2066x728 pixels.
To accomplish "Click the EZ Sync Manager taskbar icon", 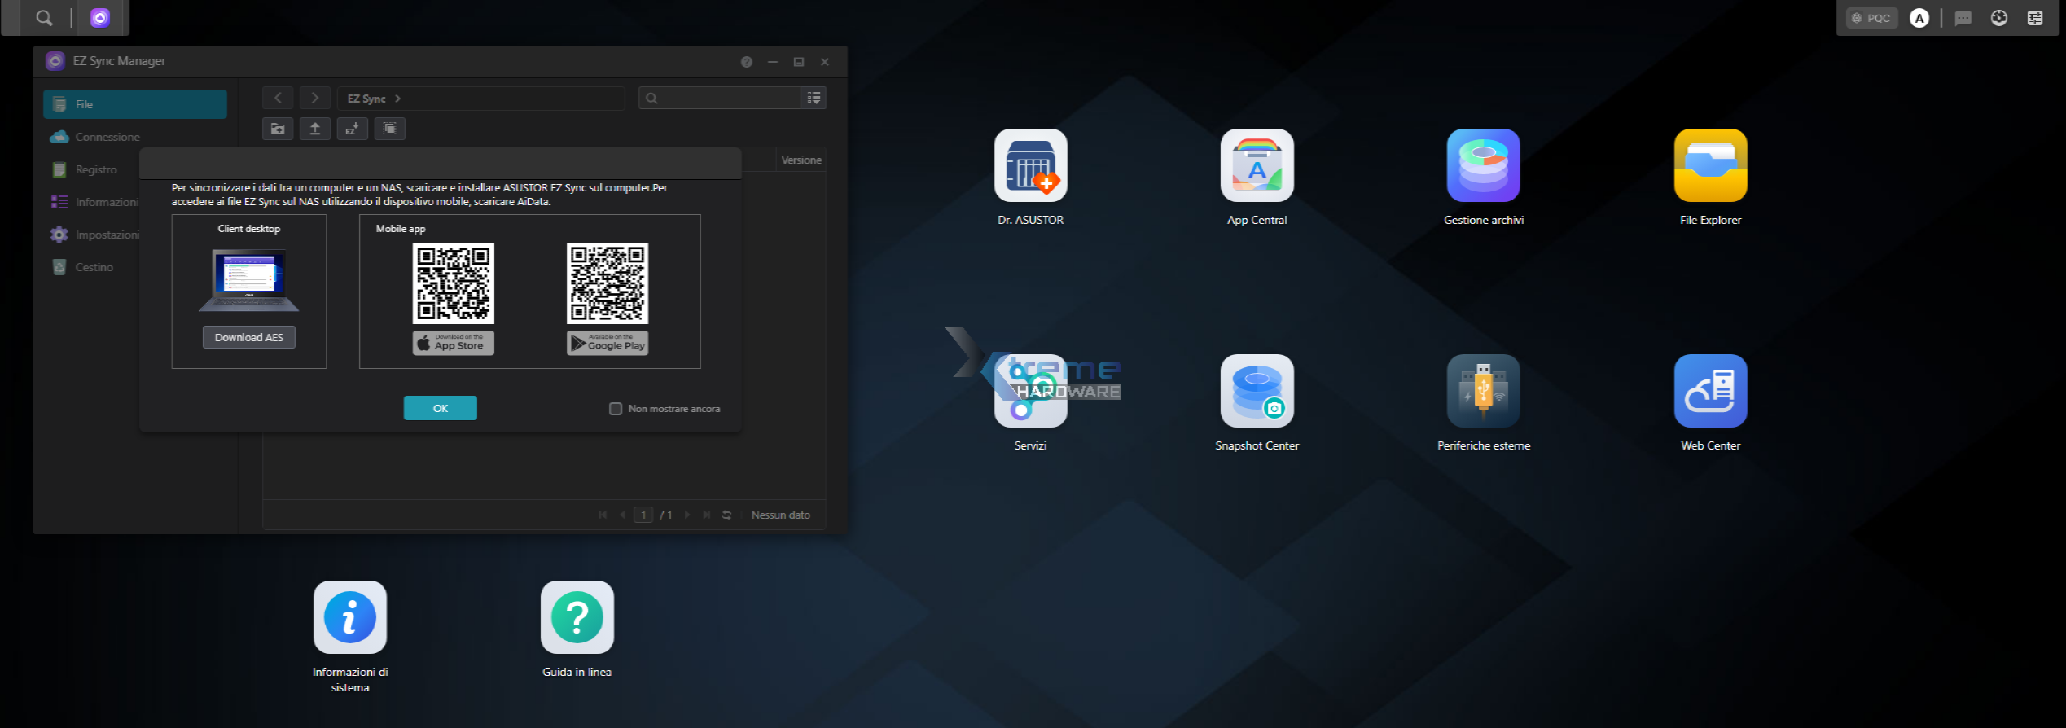I will click(100, 18).
